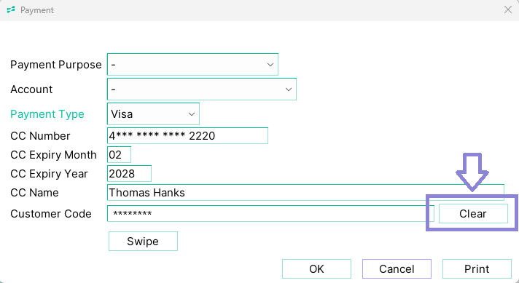Focus the masked Customer Code field

pos(270,214)
